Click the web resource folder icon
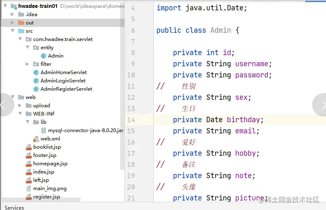This screenshot has height=210, width=326. click(x=21, y=97)
